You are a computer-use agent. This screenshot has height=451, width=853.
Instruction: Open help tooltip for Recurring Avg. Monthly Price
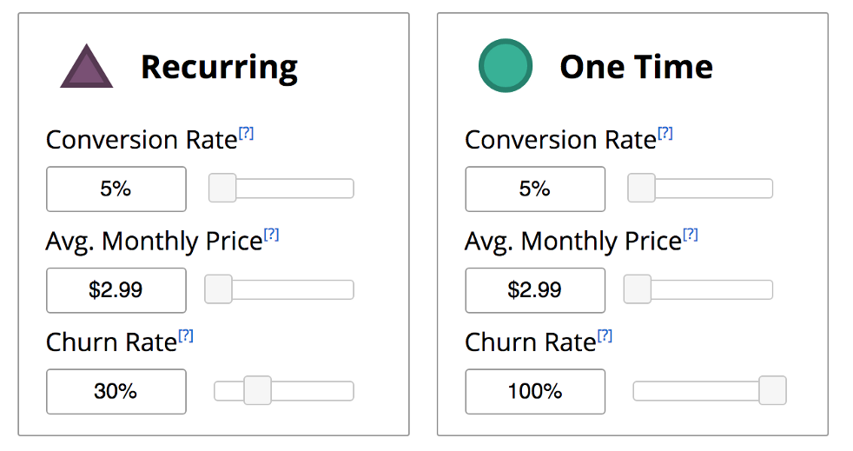(x=272, y=235)
